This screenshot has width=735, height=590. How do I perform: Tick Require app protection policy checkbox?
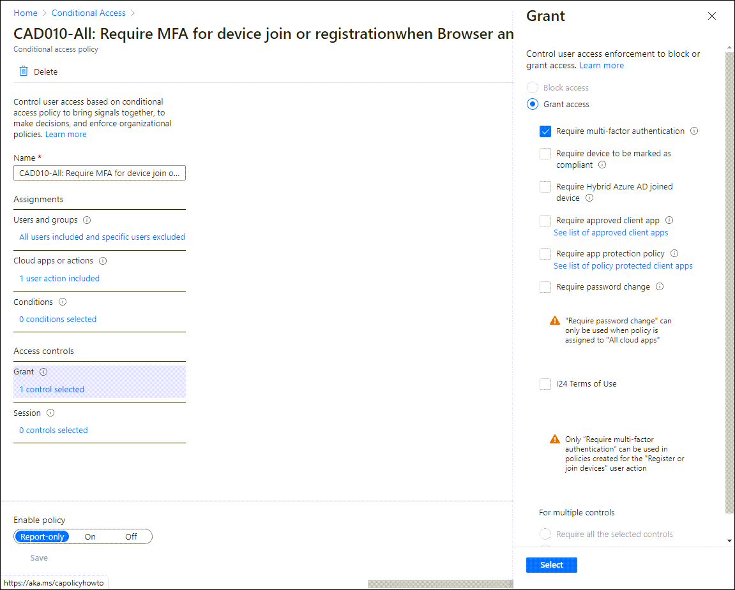click(545, 253)
